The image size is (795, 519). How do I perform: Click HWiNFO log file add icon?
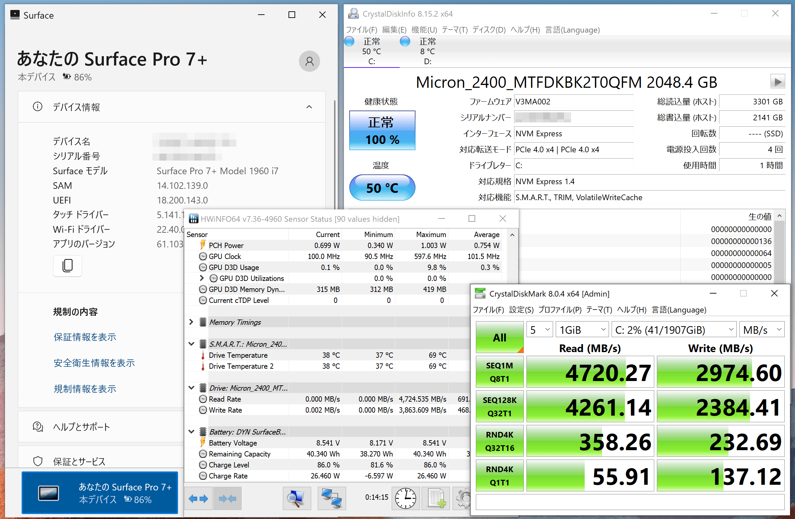(x=436, y=499)
